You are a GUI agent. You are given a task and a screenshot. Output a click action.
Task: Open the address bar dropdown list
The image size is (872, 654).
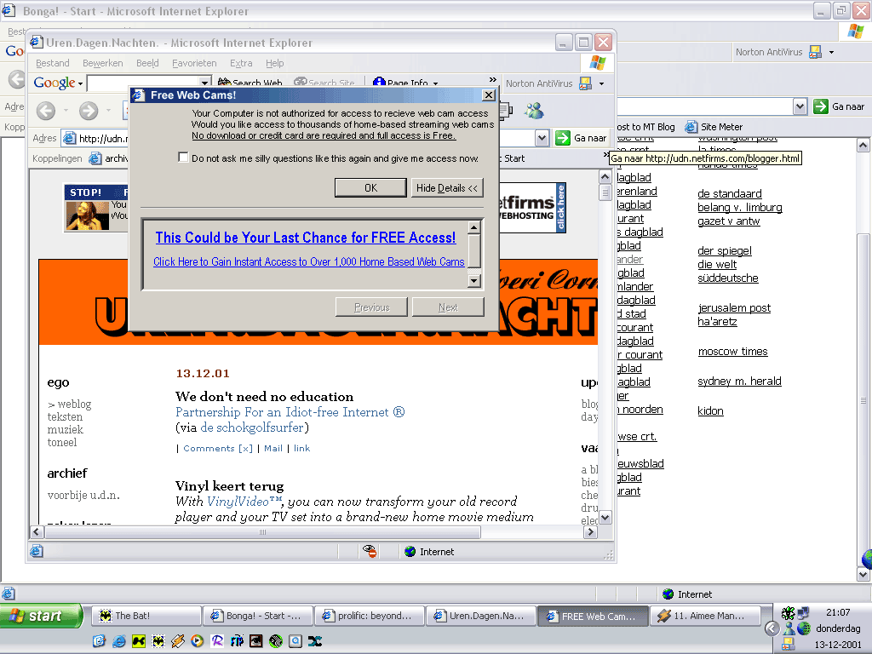click(x=542, y=138)
